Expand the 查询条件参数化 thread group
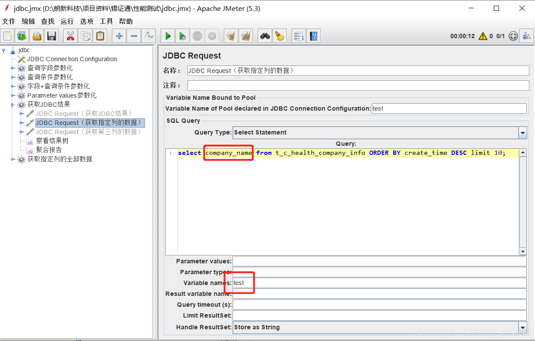The width and height of the screenshot is (535, 341). click(13, 77)
